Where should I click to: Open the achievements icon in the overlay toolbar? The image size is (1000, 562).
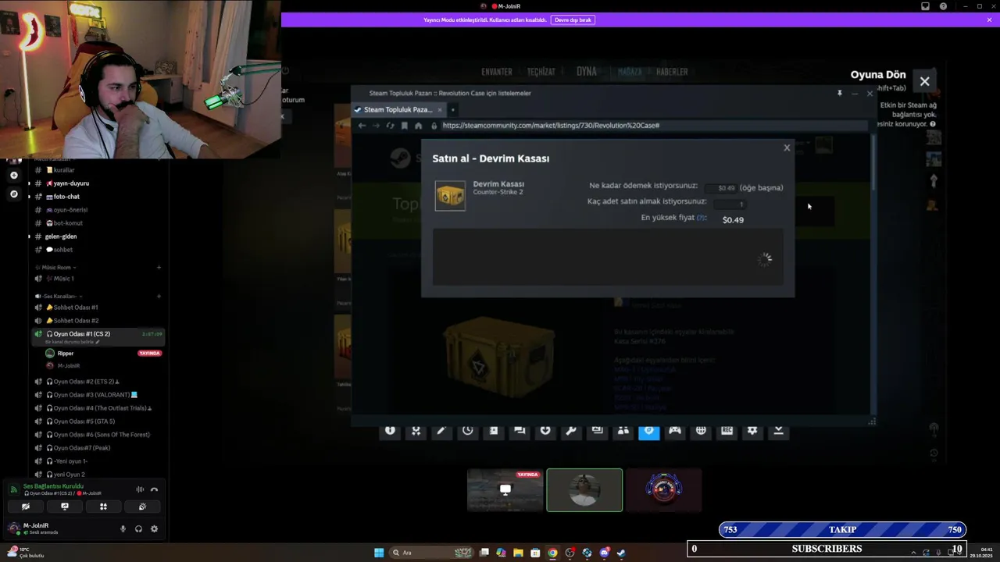pyautogui.click(x=416, y=431)
